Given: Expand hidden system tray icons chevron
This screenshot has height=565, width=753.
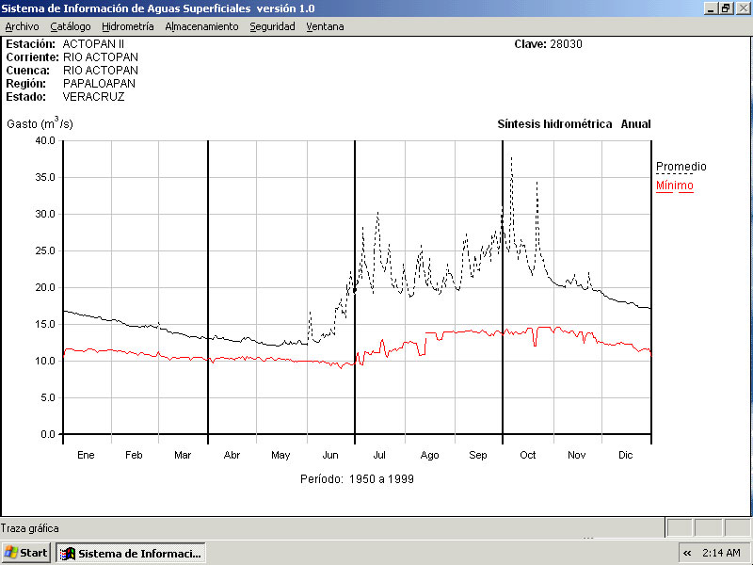Looking at the screenshot, I should coord(687,553).
